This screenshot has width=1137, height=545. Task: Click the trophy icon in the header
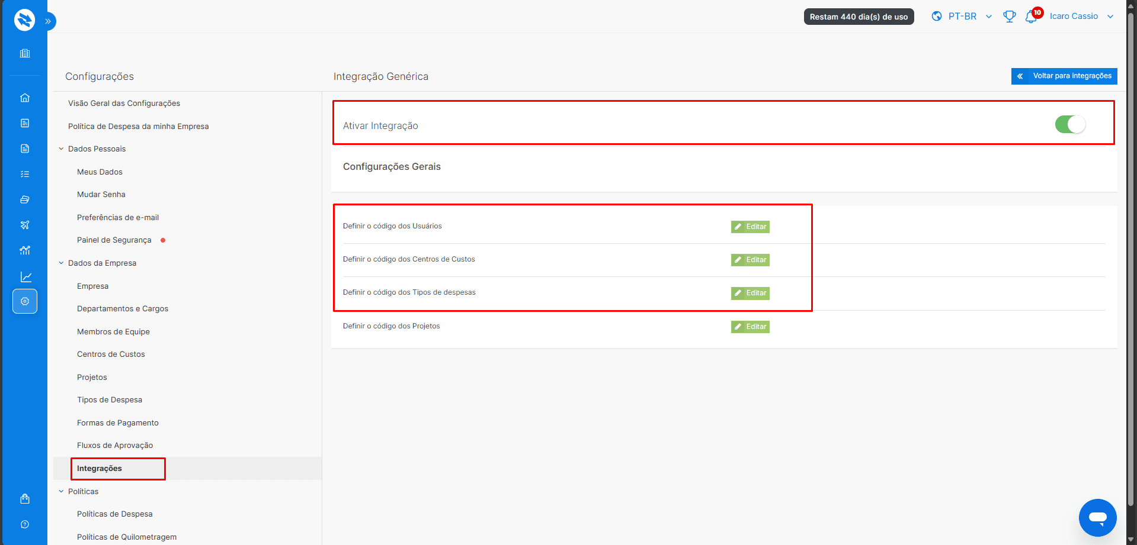click(1010, 17)
